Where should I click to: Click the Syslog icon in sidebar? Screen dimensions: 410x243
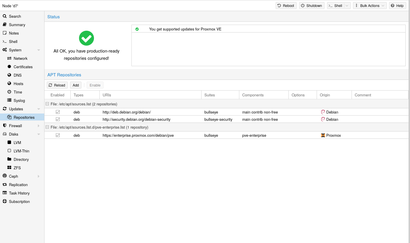pos(9,100)
